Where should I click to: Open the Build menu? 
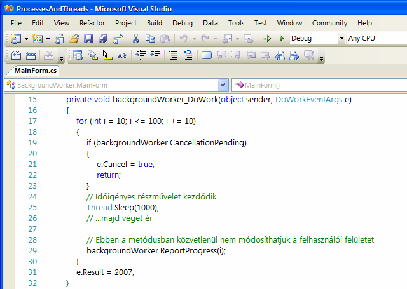tap(155, 23)
